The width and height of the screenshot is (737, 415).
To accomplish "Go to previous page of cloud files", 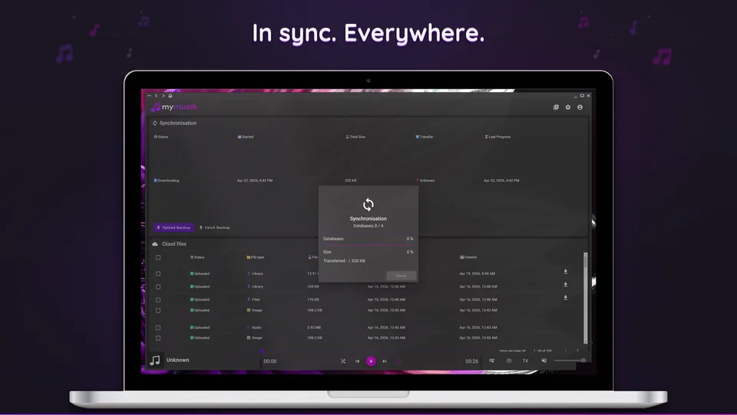I will (566, 350).
